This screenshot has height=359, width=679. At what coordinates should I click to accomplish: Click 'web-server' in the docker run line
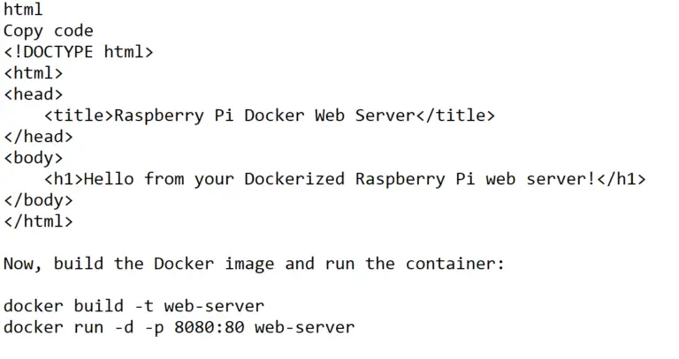(x=304, y=327)
